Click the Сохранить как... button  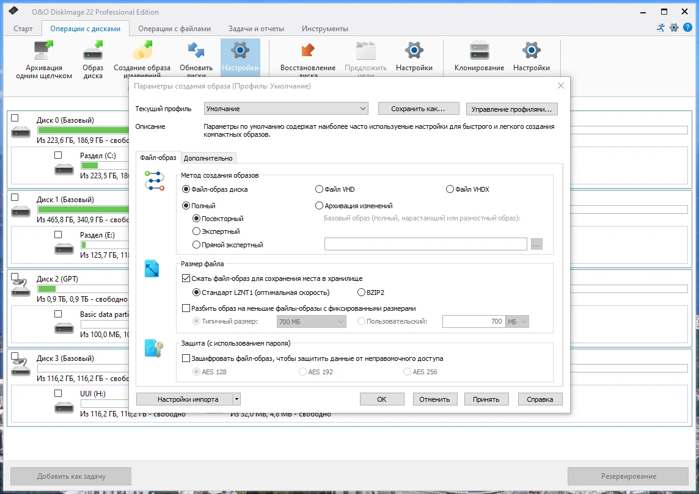(x=418, y=109)
